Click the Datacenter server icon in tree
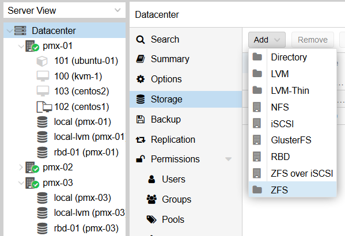The height and width of the screenshot is (236, 345). click(20, 31)
